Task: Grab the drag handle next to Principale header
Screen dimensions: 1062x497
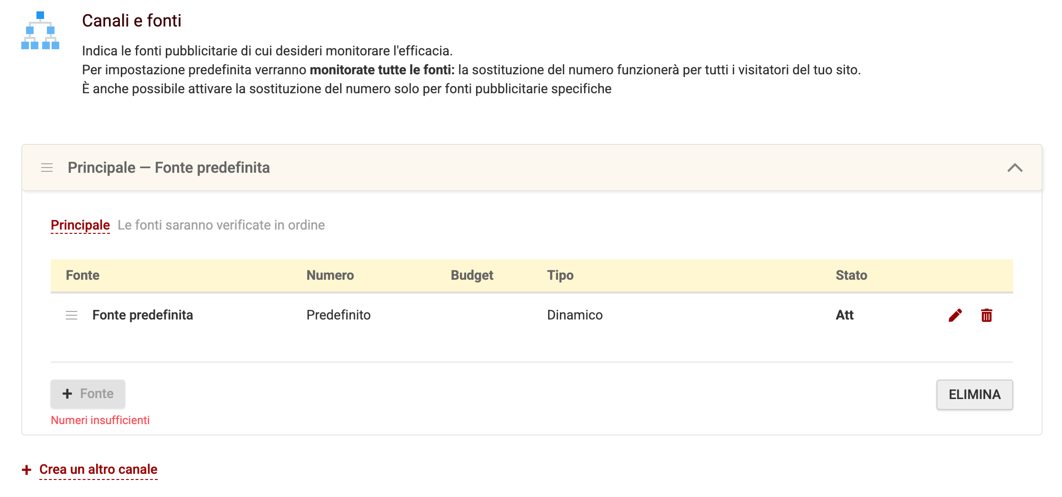Action: (x=46, y=167)
